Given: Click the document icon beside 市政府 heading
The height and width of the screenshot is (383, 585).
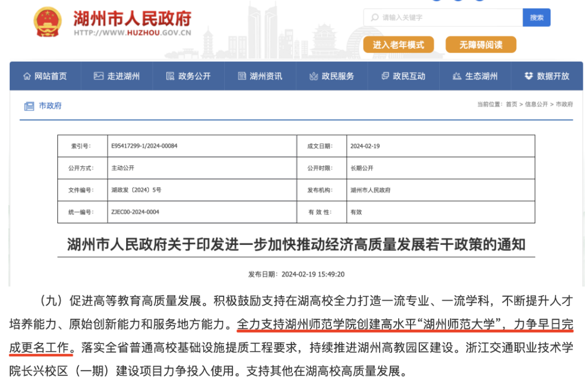Looking at the screenshot, I should 29,106.
